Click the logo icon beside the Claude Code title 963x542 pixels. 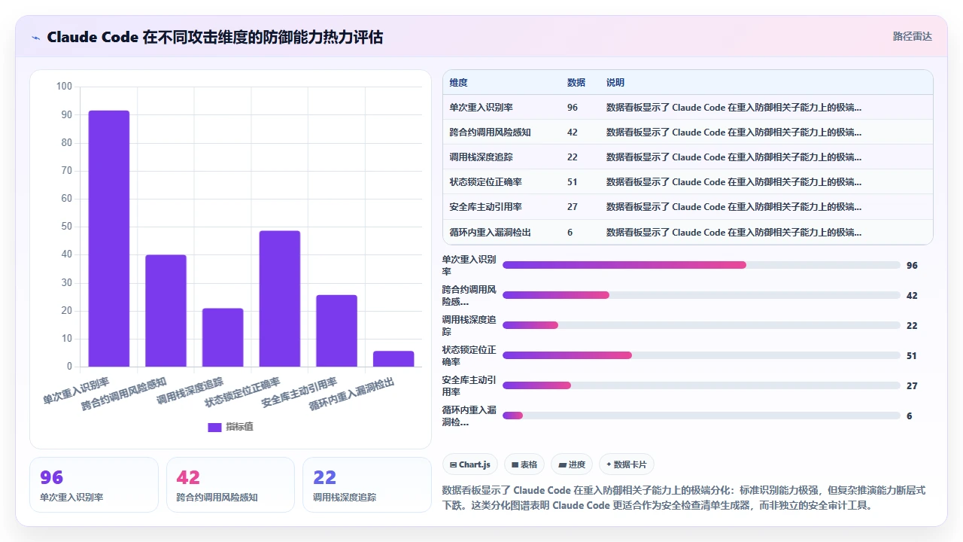36,37
